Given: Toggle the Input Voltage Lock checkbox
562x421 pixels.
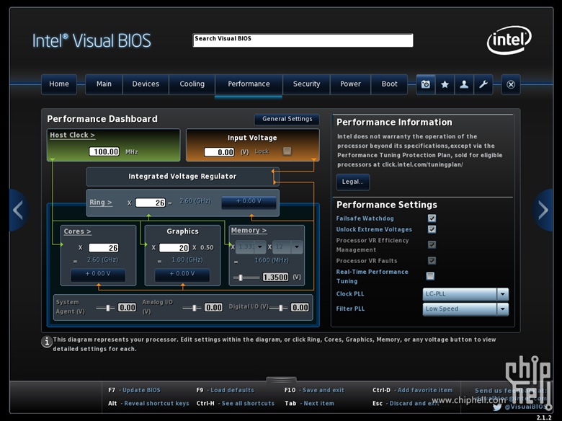Looking at the screenshot, I should (x=287, y=151).
